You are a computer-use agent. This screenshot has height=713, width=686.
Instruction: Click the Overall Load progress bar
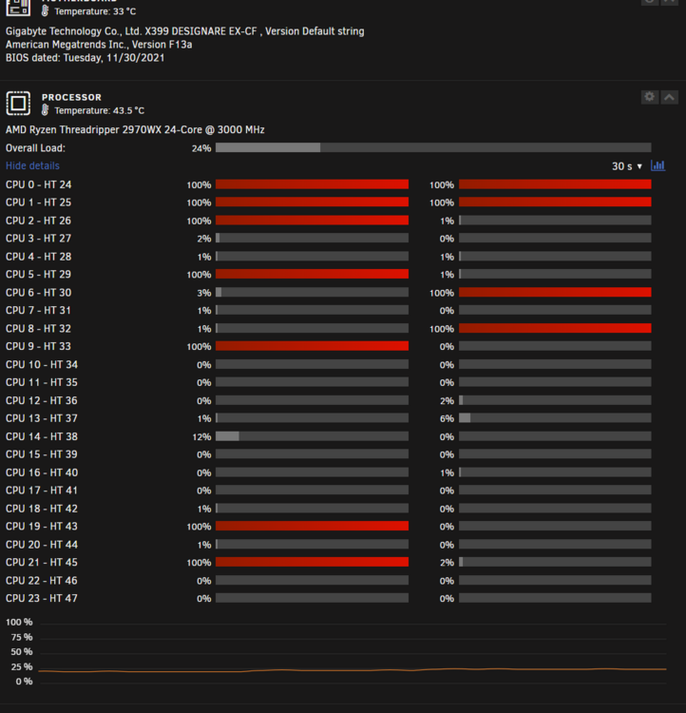[x=433, y=147]
